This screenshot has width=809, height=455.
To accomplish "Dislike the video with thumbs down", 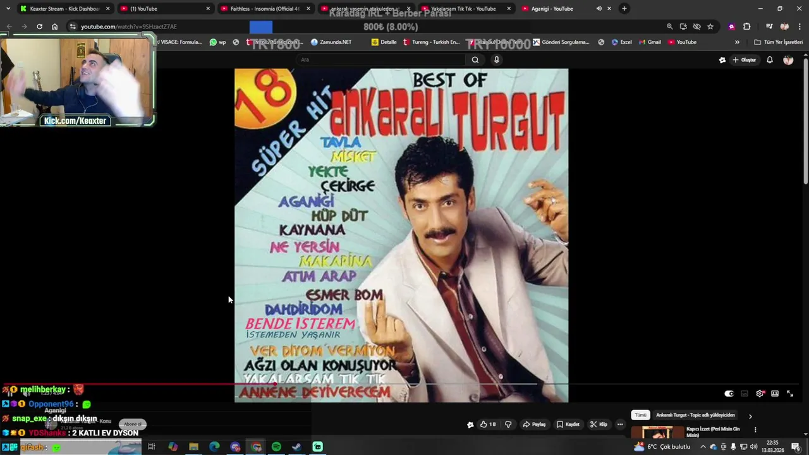I will (x=508, y=425).
